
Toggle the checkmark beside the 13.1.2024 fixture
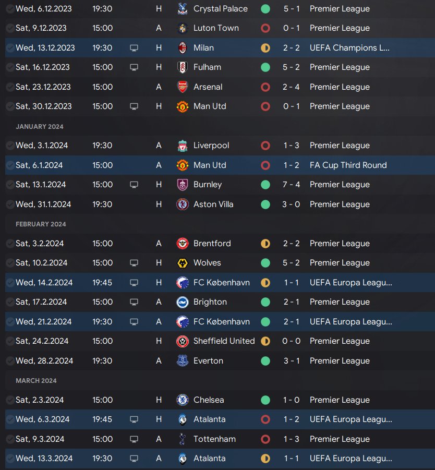click(x=10, y=185)
